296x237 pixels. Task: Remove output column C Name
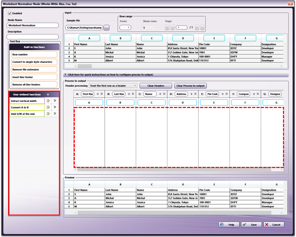(x=164, y=94)
